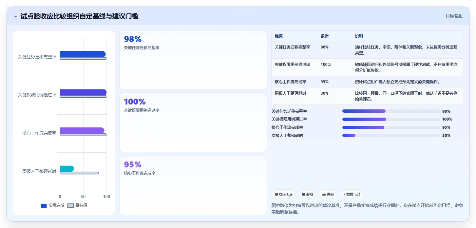Select the Chart.js chip
Viewport: 476px width, 228px height.
tap(284, 194)
